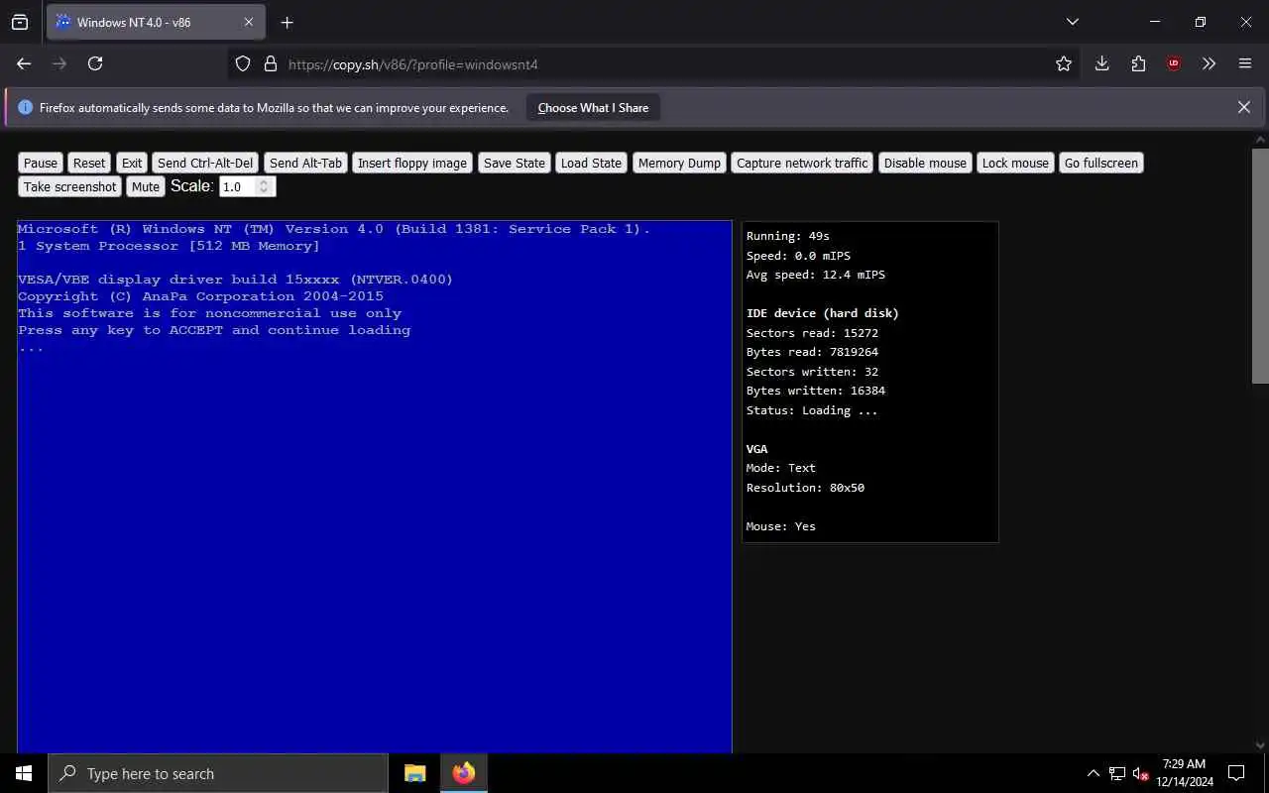
Task: Click the Firefox taskbar icon
Action: pyautogui.click(x=464, y=773)
